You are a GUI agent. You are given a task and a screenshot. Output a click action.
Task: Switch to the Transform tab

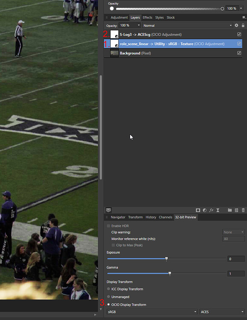[135, 217]
